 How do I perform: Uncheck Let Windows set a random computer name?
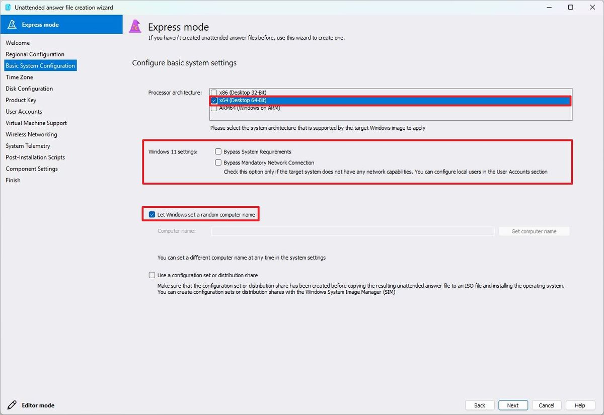tap(152, 214)
